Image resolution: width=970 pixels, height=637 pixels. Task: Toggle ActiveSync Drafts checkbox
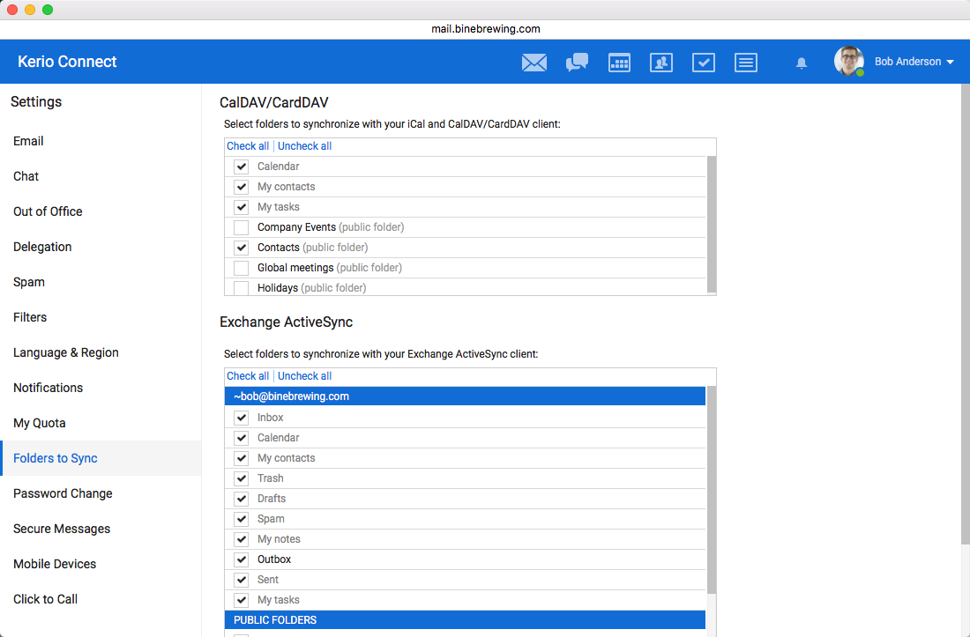tap(242, 499)
